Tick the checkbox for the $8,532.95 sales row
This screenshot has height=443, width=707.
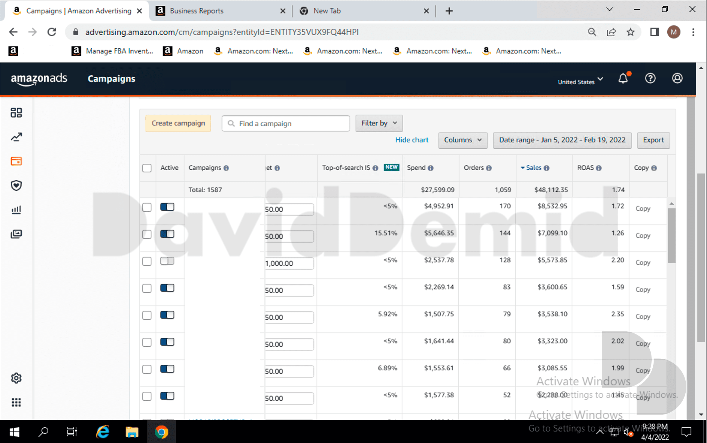point(147,207)
